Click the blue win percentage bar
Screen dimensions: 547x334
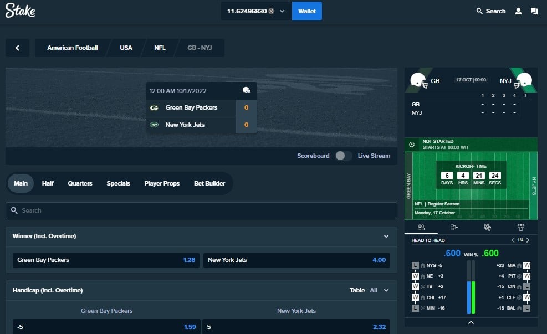[469, 297]
